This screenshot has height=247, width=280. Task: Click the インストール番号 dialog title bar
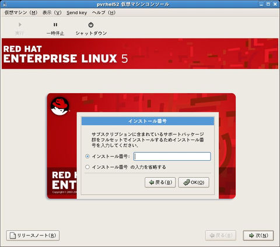(x=148, y=121)
